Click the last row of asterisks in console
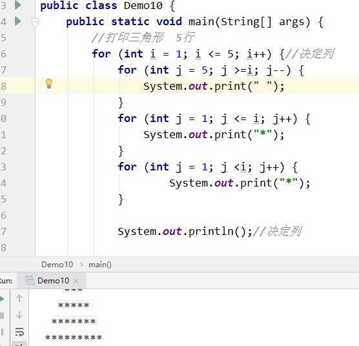 pyautogui.click(x=74, y=338)
